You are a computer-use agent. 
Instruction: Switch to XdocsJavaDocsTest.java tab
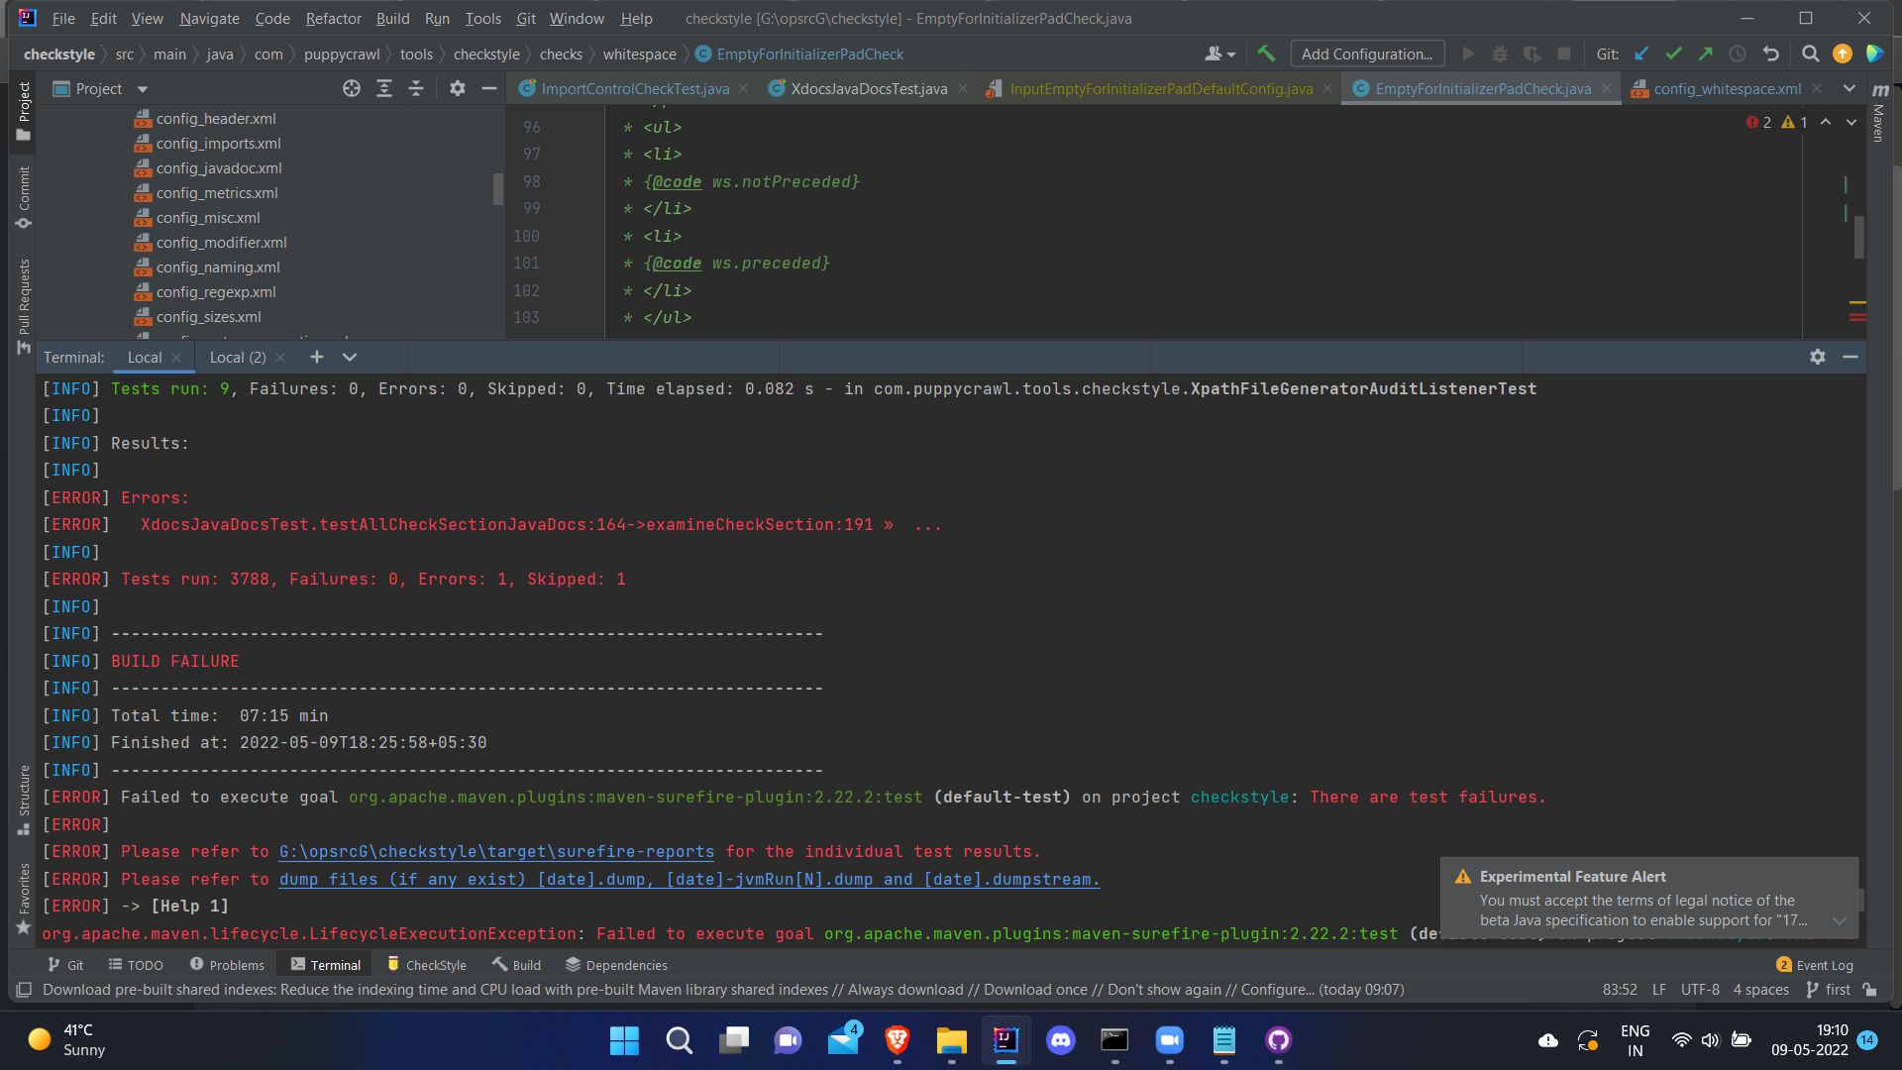point(868,89)
